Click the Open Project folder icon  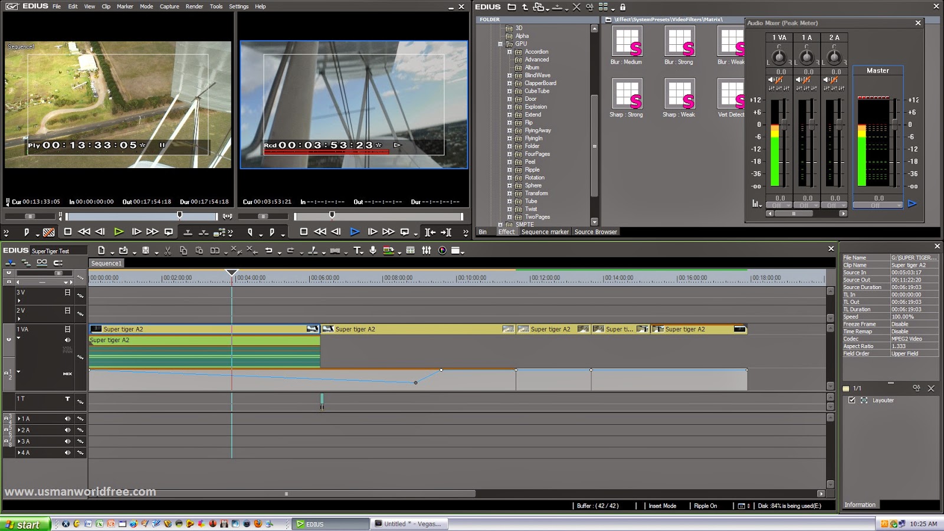tap(123, 251)
